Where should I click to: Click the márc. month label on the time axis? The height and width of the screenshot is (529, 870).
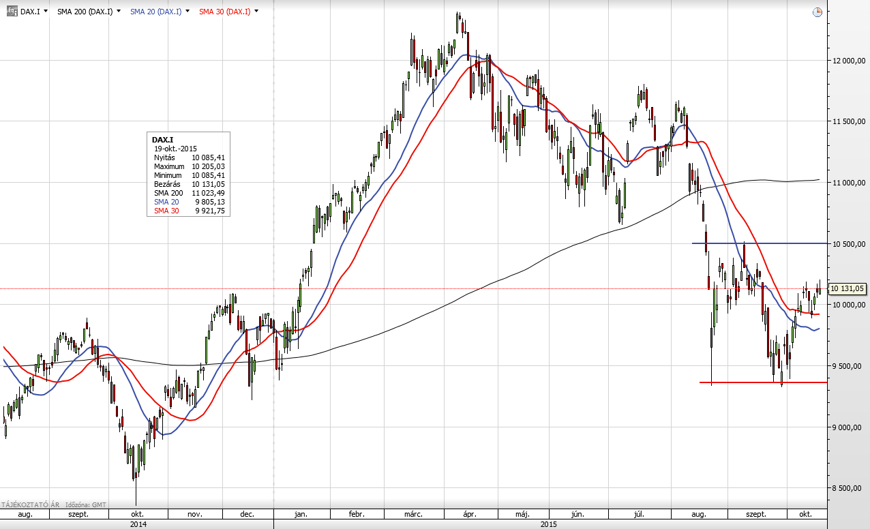pyautogui.click(x=413, y=514)
